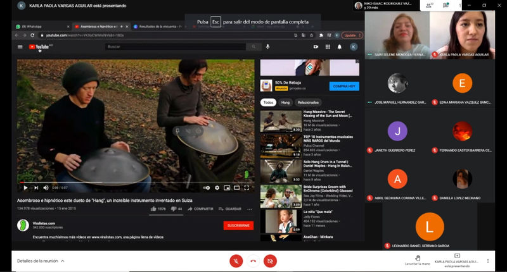Toggle autoplay switch in video player
507x272 pixels.
(x=207, y=188)
